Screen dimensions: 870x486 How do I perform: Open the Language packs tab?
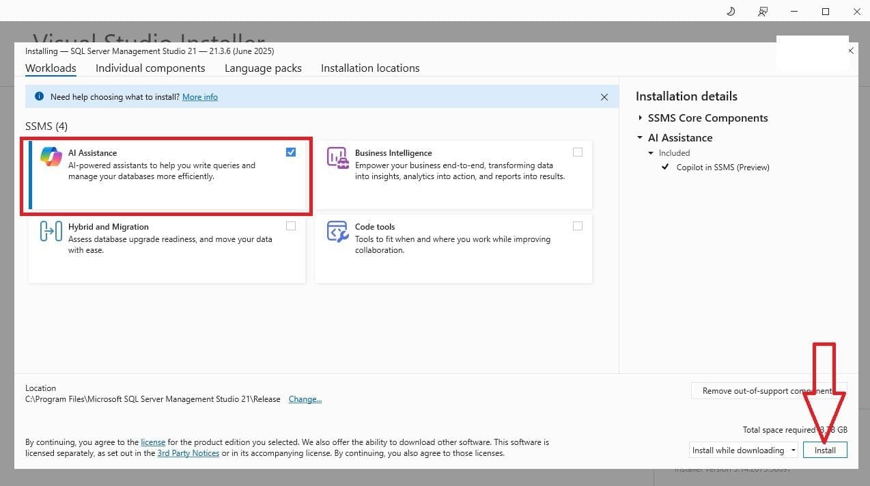pyautogui.click(x=263, y=68)
